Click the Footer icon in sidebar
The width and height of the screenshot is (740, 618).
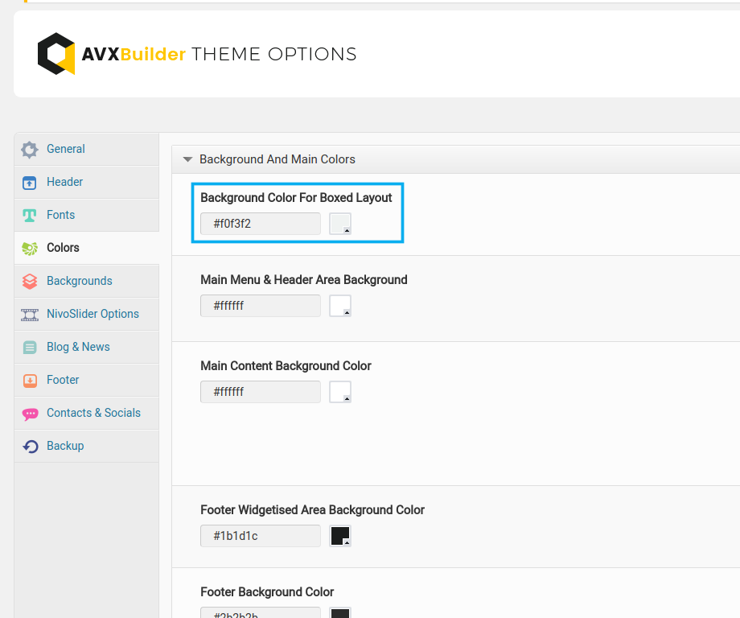(x=30, y=381)
